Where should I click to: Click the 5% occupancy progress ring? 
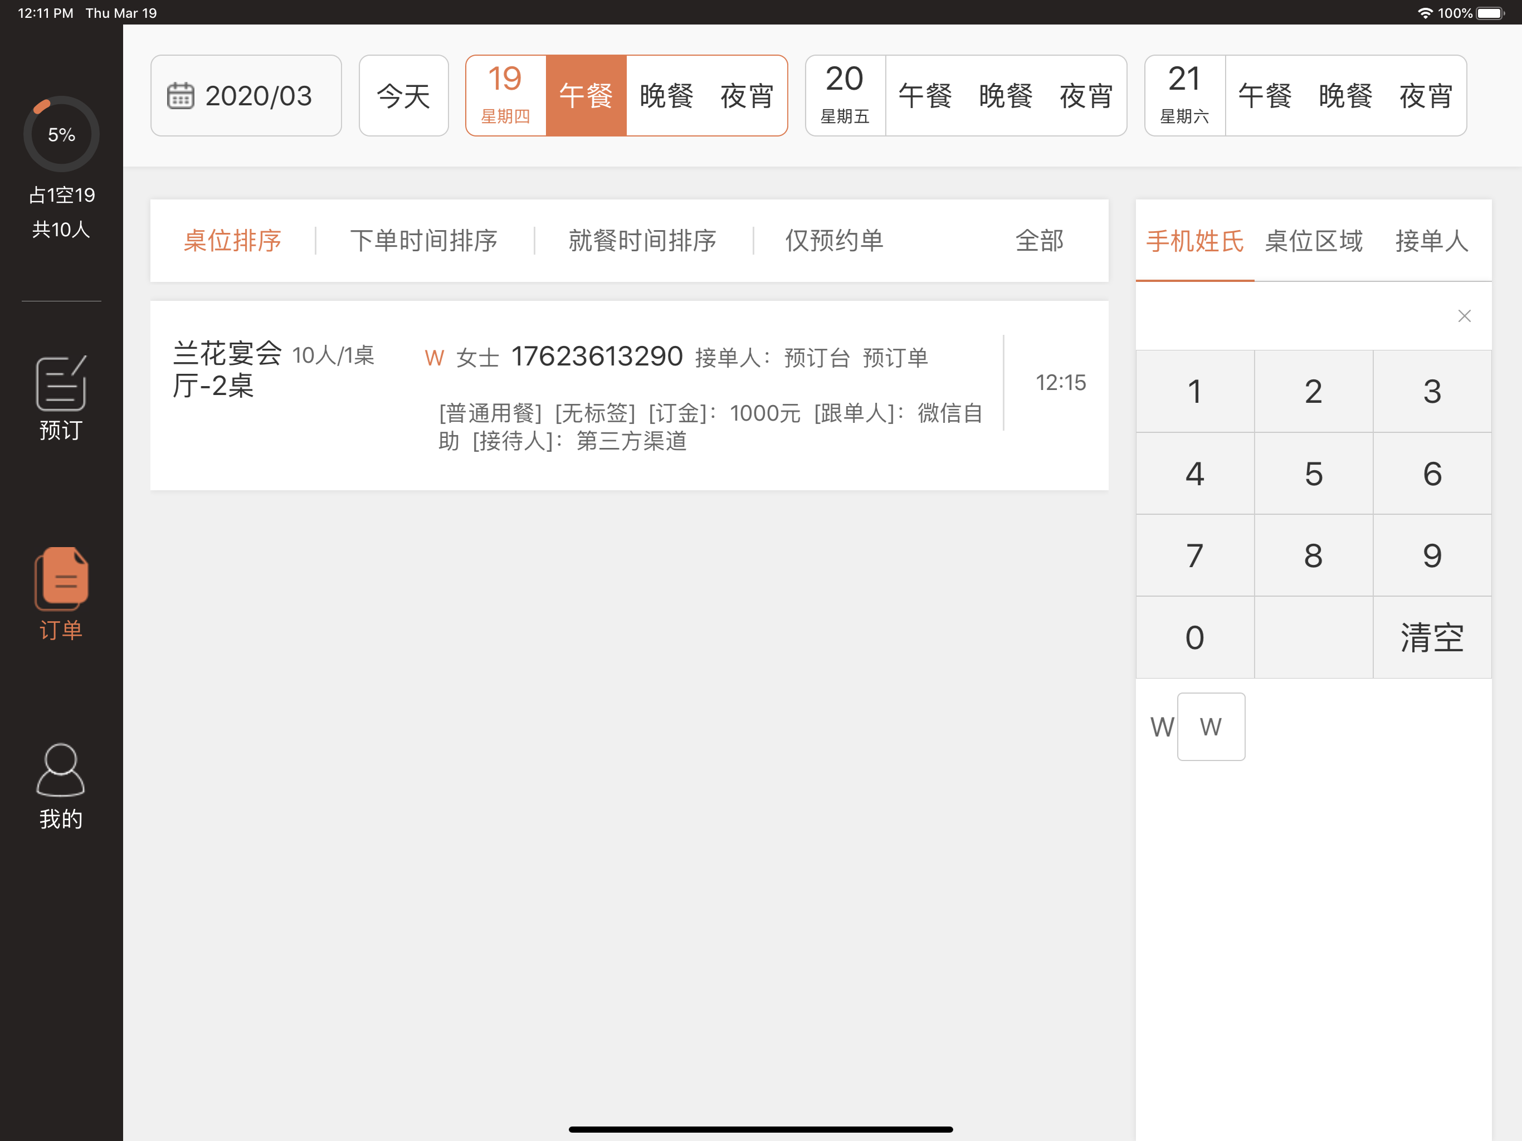point(61,134)
